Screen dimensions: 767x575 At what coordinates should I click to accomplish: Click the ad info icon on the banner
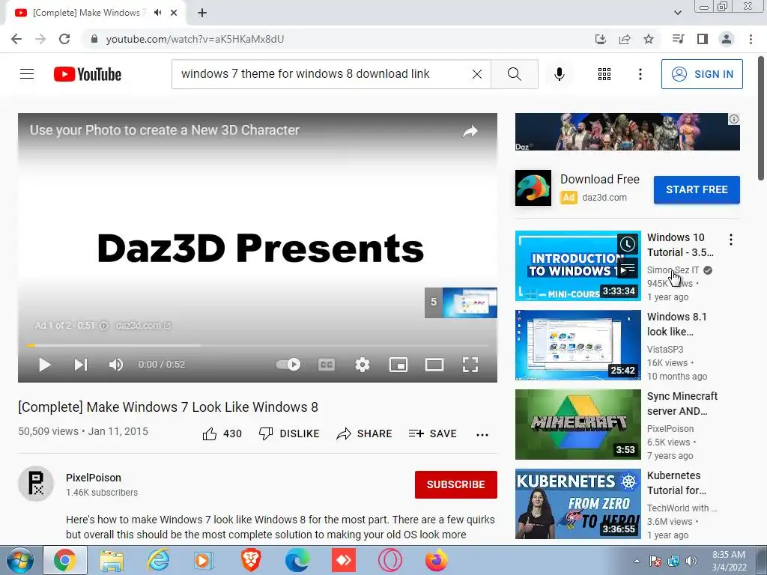pyautogui.click(x=734, y=119)
